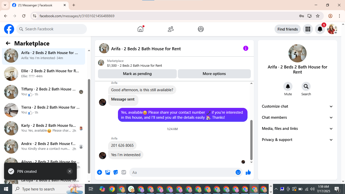Image resolution: width=345 pixels, height=194 pixels.
Task: Open the Tiffany conversation in chat list
Action: point(43,92)
